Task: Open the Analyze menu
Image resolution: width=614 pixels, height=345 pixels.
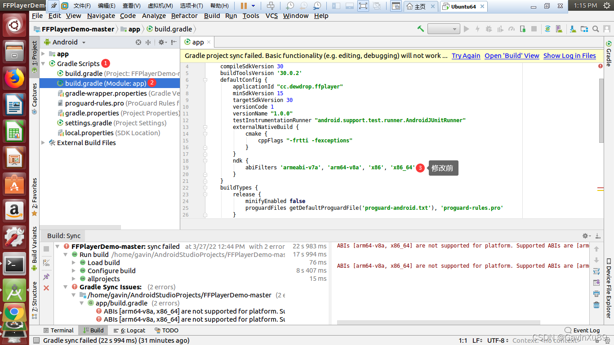Action: pyautogui.click(x=154, y=16)
